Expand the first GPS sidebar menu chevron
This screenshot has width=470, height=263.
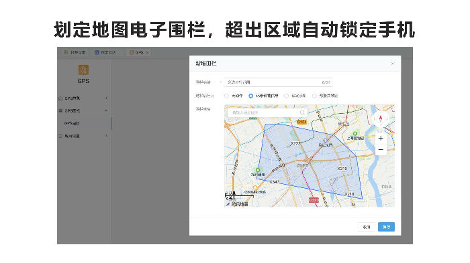pyautogui.click(x=106, y=98)
